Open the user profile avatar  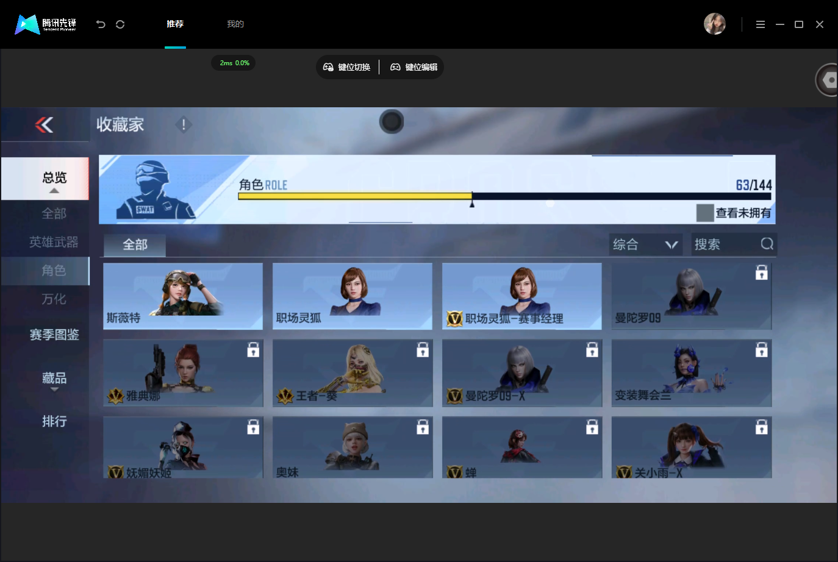click(715, 24)
